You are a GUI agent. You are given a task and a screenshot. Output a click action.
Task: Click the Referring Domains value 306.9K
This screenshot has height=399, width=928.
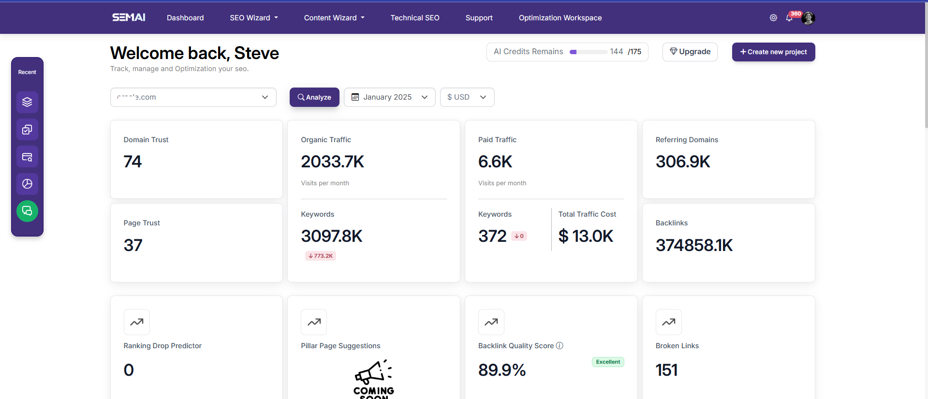coord(683,162)
